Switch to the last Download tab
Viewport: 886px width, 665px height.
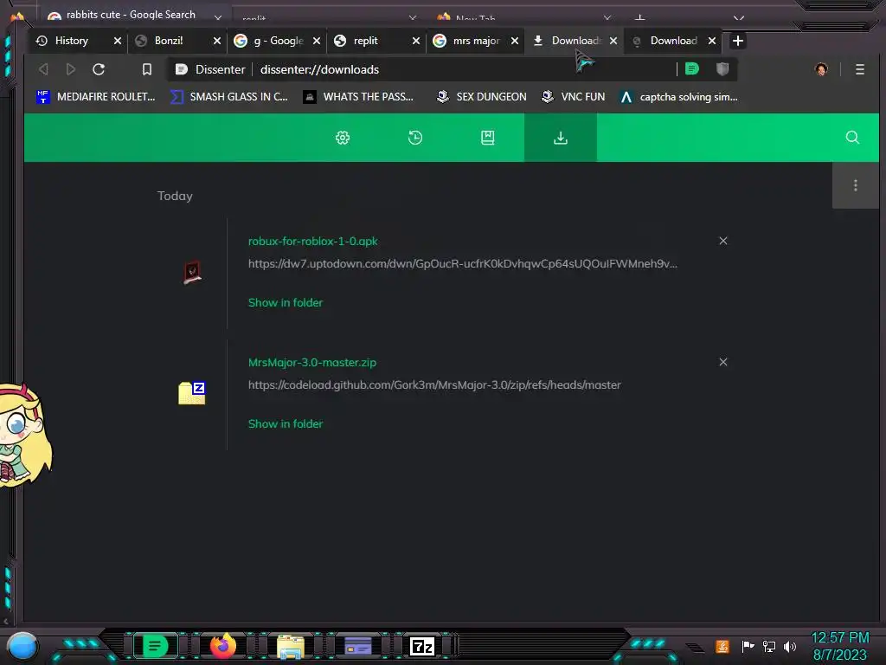click(x=673, y=41)
